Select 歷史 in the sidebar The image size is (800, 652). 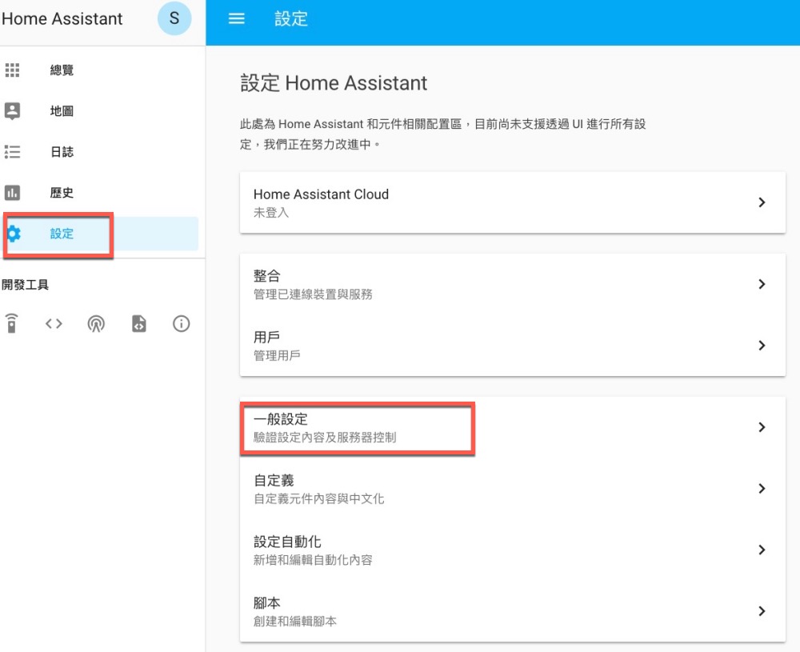click(x=101, y=192)
